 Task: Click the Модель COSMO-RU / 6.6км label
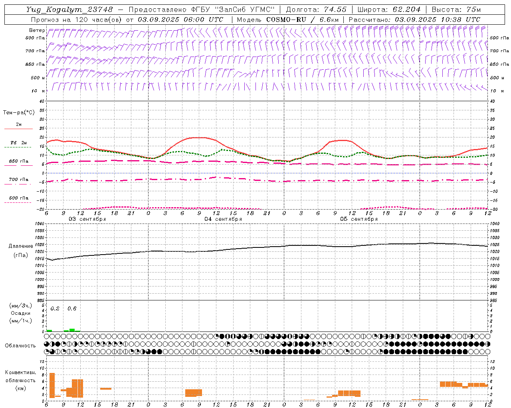click(287, 20)
